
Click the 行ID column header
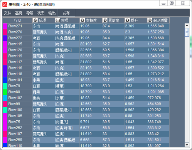point(18,20)
